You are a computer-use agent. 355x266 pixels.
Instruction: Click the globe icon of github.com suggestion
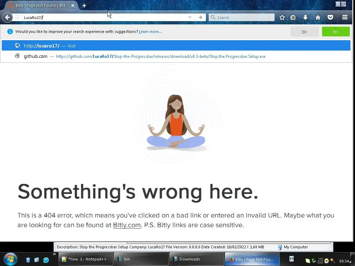pyautogui.click(x=17, y=56)
